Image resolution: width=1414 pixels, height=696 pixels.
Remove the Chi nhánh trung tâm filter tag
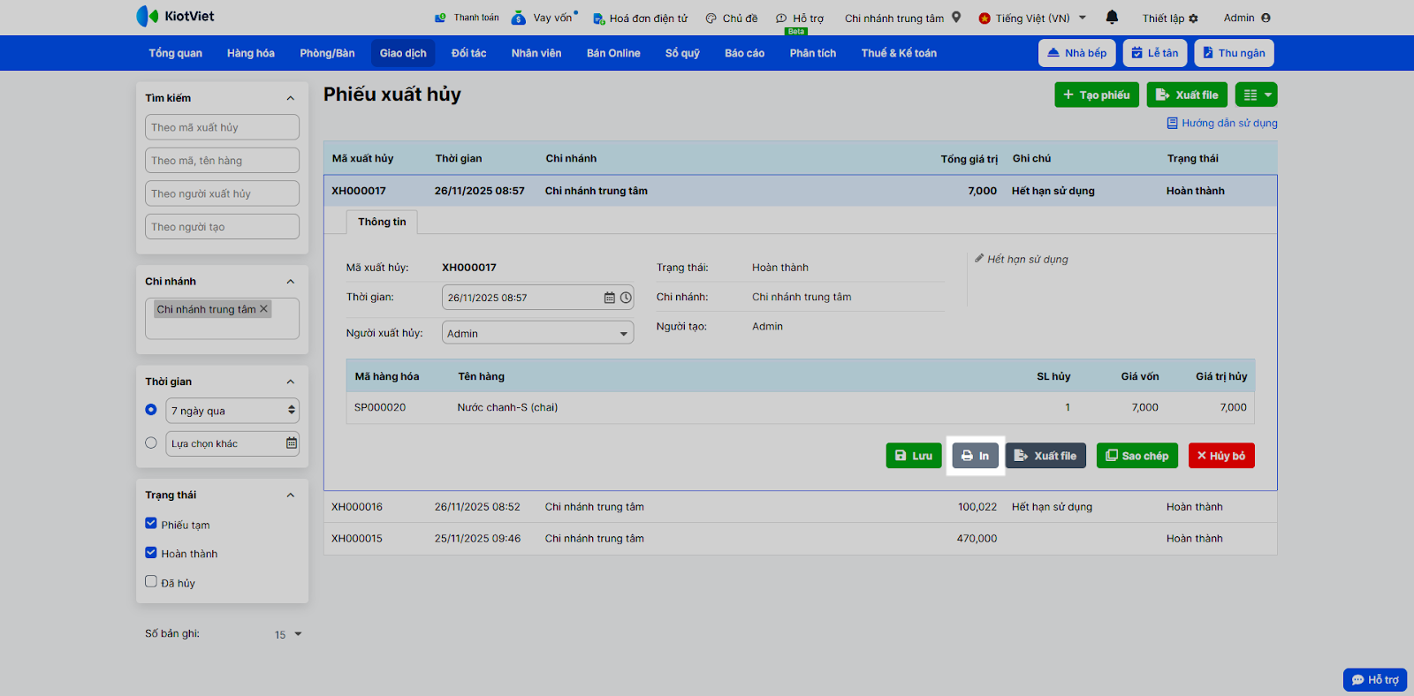tap(263, 309)
